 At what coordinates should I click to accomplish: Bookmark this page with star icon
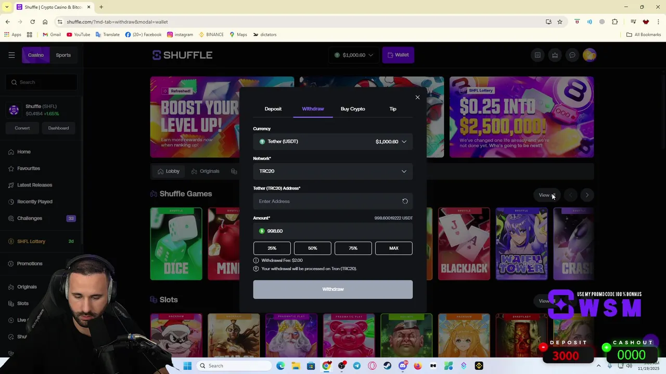[x=560, y=22]
